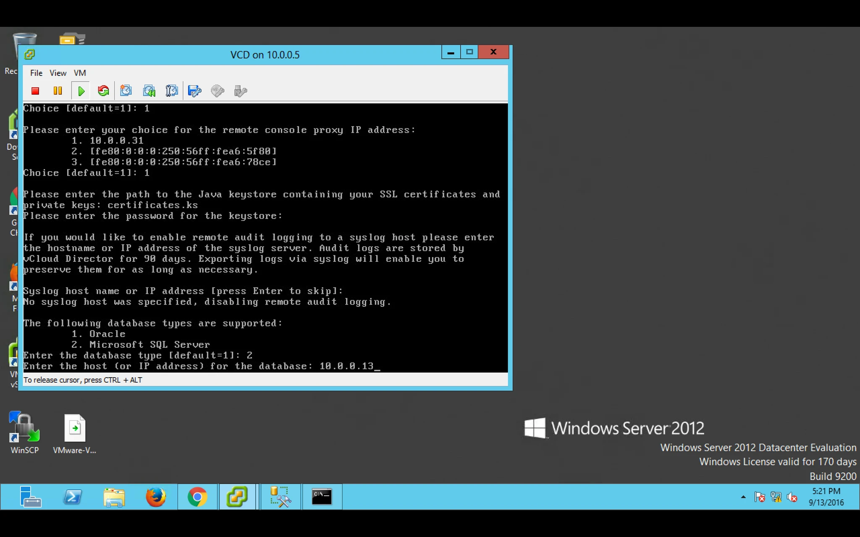Open the File menu
This screenshot has height=537, width=860.
click(36, 73)
